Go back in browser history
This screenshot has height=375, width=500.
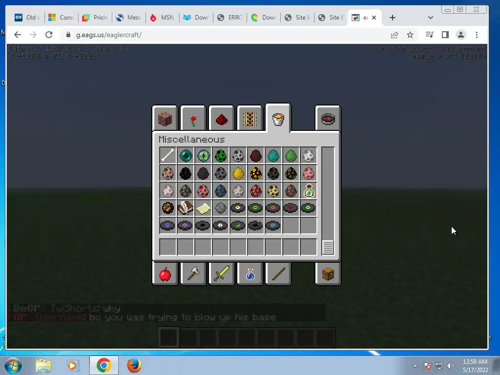18,35
